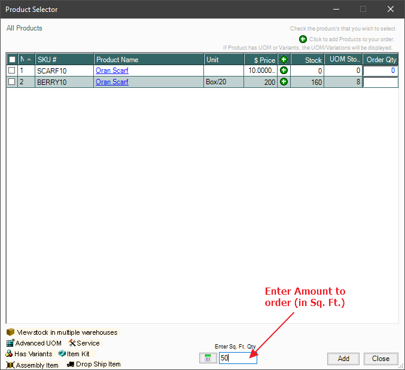Select the checkbox for BERRY10 row
Screen dimensions: 405x370
[x=12, y=82]
